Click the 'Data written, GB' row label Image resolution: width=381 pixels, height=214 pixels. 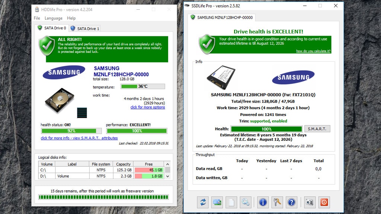coord(212,178)
